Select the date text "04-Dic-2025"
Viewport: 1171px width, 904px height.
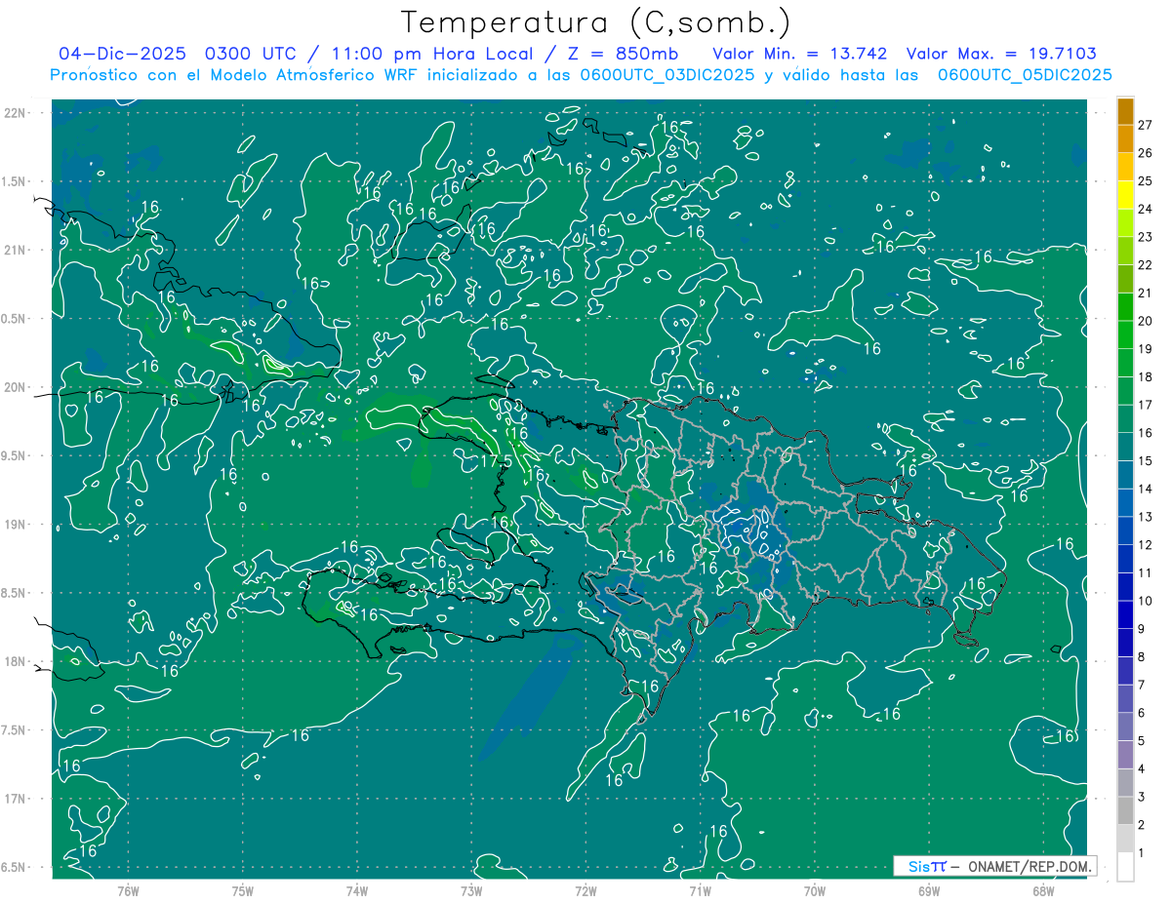[123, 54]
